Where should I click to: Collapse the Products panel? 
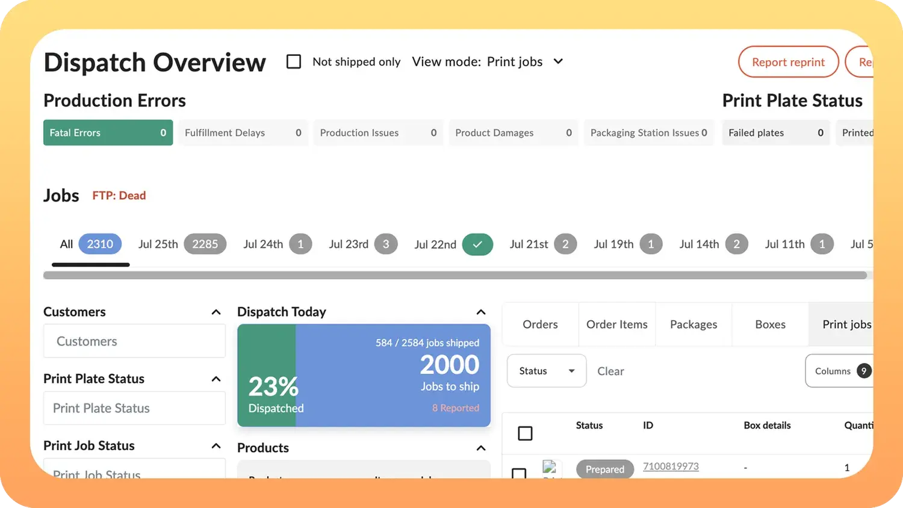[481, 448]
